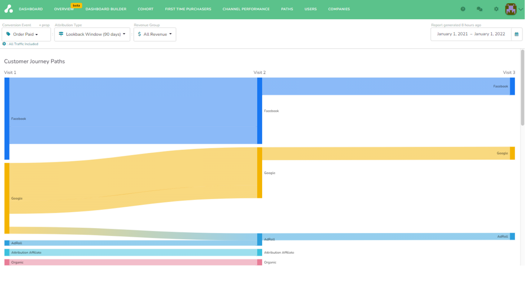Go to the First Time Purchasers page

[x=188, y=9]
